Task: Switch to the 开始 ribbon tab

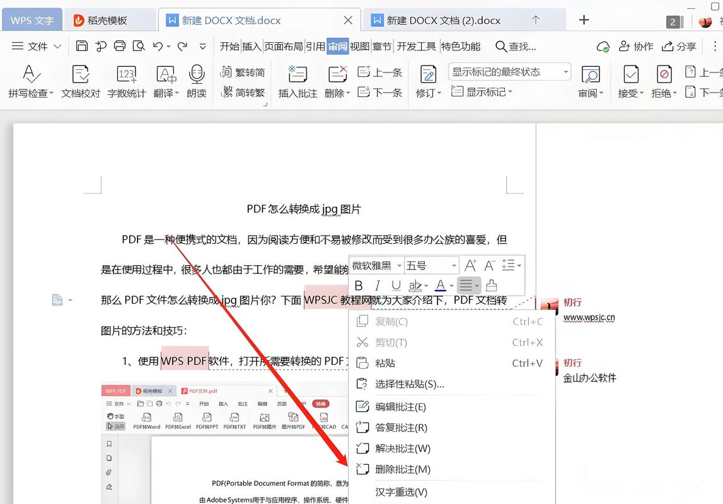Action: pyautogui.click(x=229, y=46)
